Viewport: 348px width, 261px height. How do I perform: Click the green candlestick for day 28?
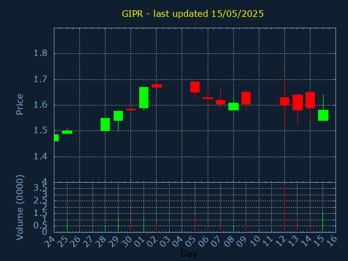[x=105, y=125]
